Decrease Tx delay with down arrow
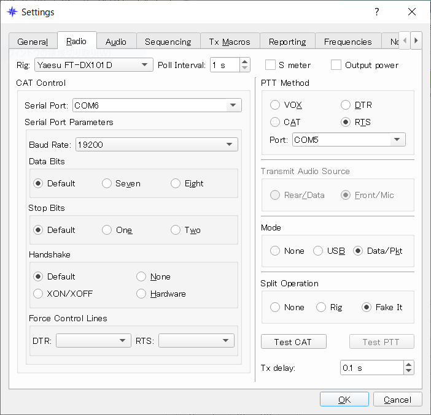This screenshot has width=431, height=415. point(409,371)
